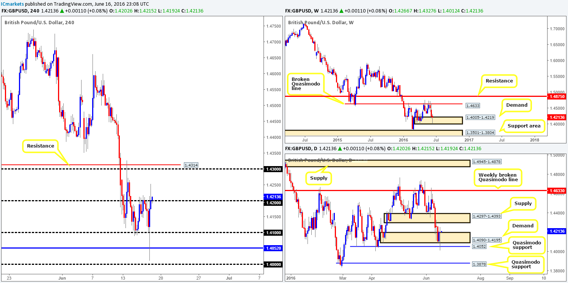This screenshot has width=568, height=283.
Task: Click the blue 1.40520 price axis label
Action: (273, 248)
